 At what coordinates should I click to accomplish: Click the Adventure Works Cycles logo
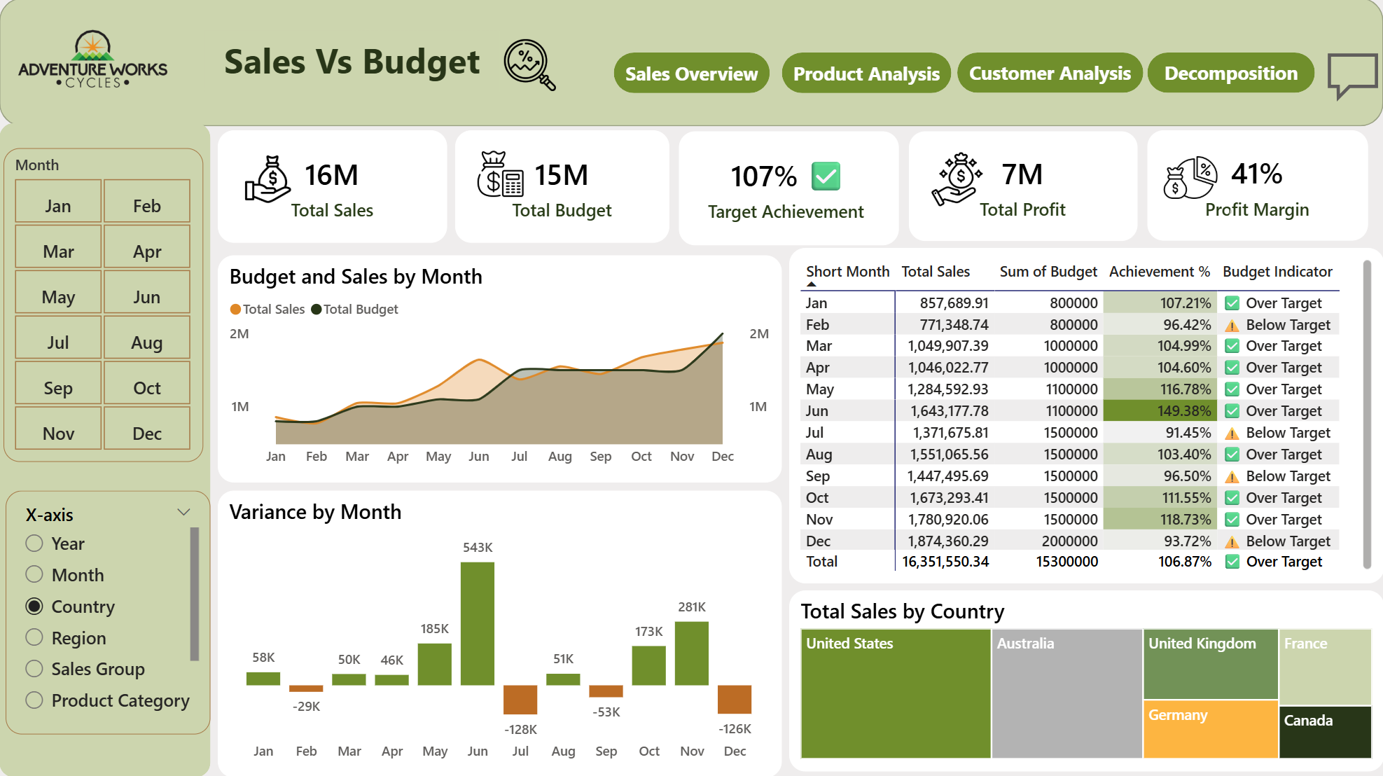92,60
